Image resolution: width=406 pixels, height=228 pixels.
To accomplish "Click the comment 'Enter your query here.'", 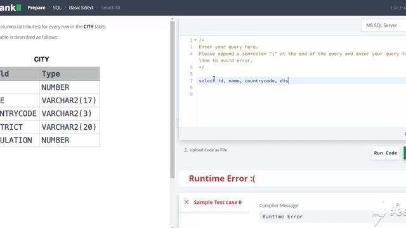I will (x=228, y=47).
